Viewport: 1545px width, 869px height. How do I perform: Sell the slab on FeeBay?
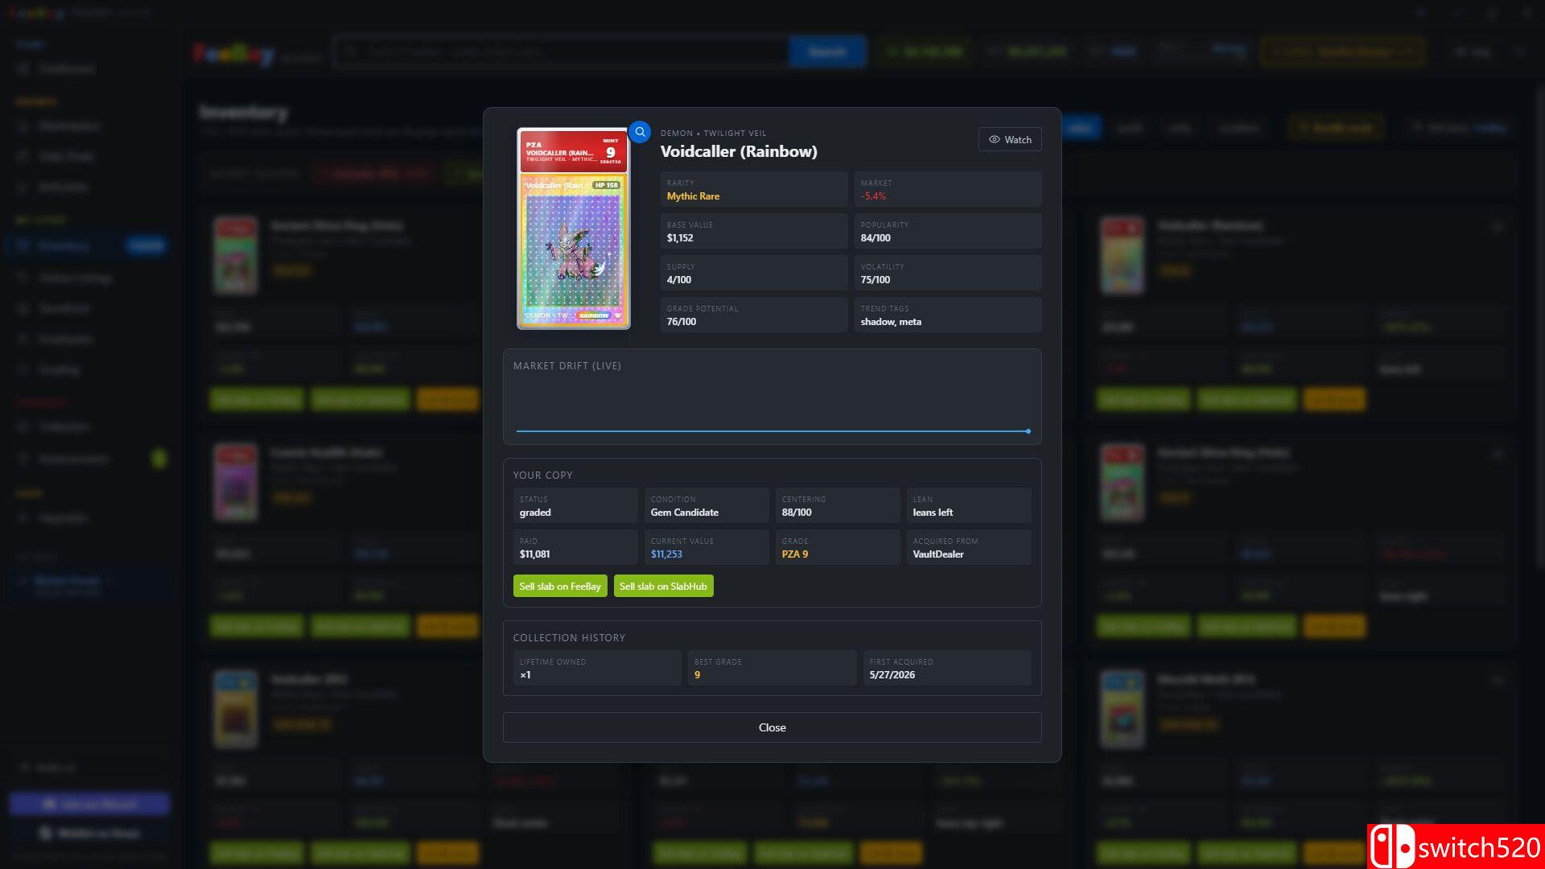tap(560, 586)
